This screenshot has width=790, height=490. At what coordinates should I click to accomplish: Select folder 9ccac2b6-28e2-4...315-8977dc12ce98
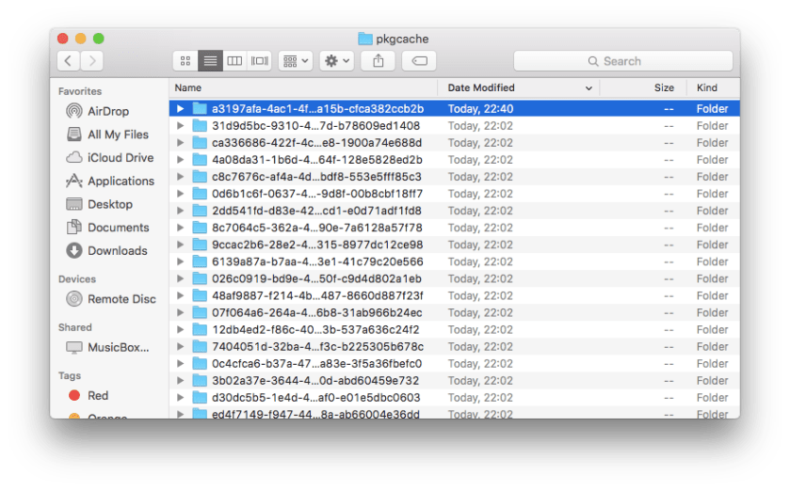[455, 245]
